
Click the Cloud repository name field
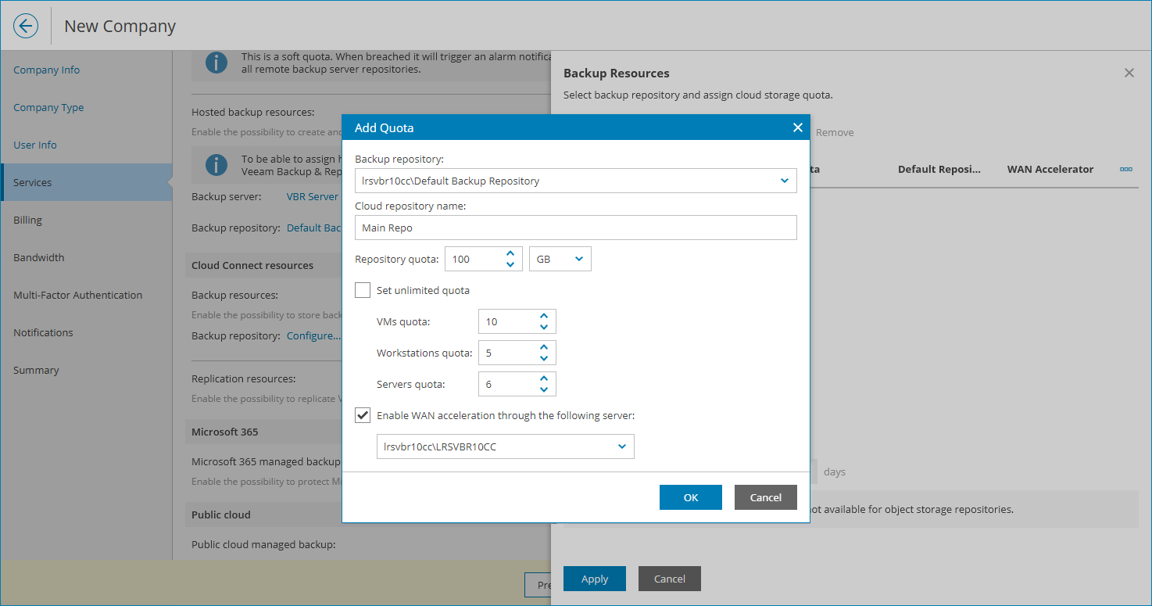576,228
